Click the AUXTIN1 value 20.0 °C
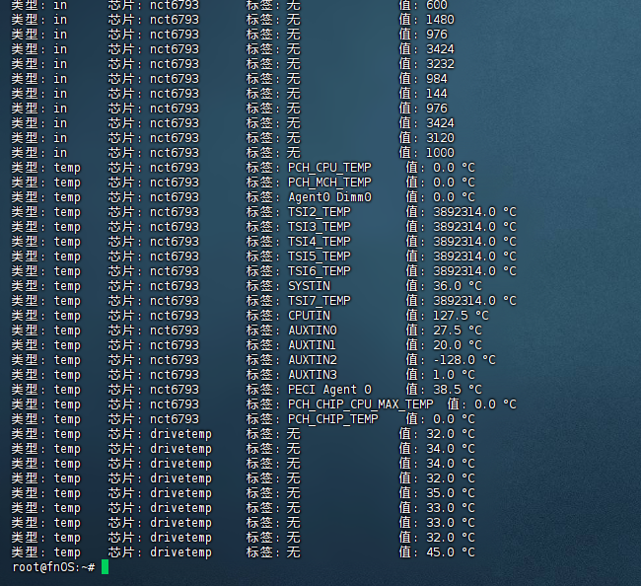This screenshot has width=641, height=586. click(458, 345)
